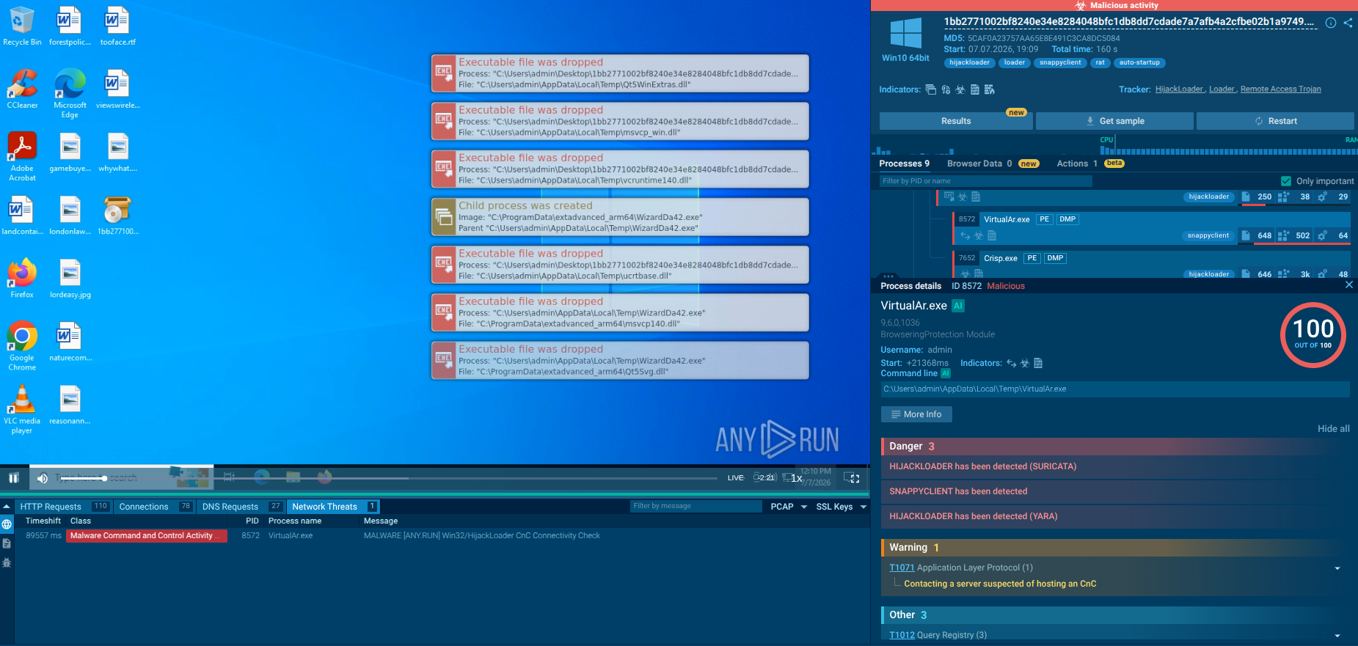The height and width of the screenshot is (646, 1358).
Task: Open the Actions tab
Action: pos(1089,164)
